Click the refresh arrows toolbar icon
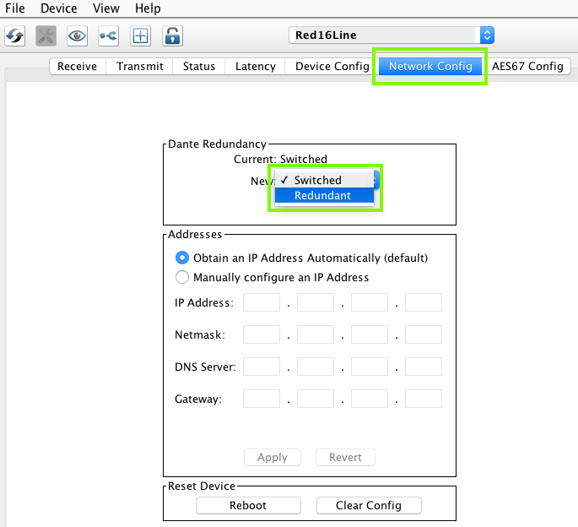578x527 pixels. point(15,35)
